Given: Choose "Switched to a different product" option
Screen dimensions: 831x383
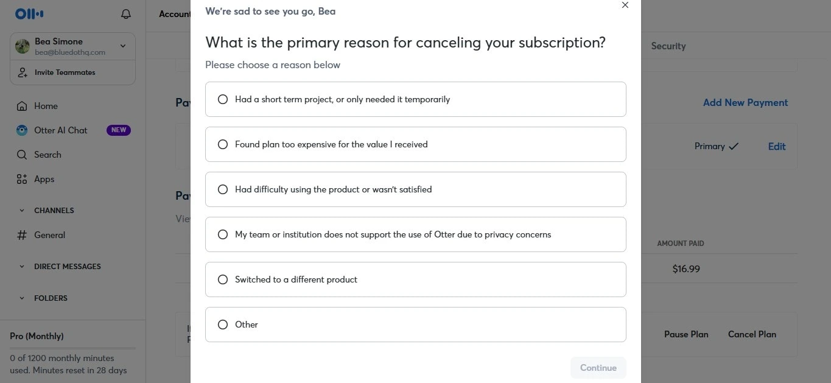Looking at the screenshot, I should pos(416,279).
